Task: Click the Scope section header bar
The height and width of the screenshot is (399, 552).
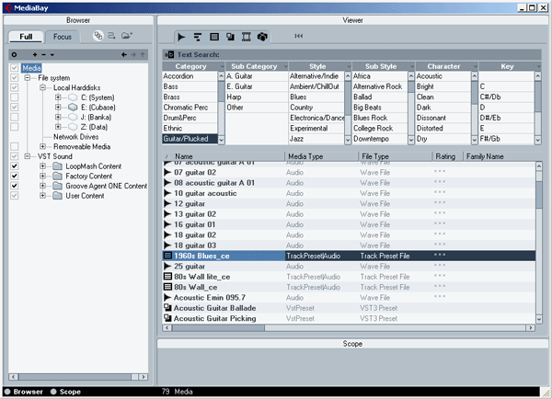Action: tap(352, 343)
